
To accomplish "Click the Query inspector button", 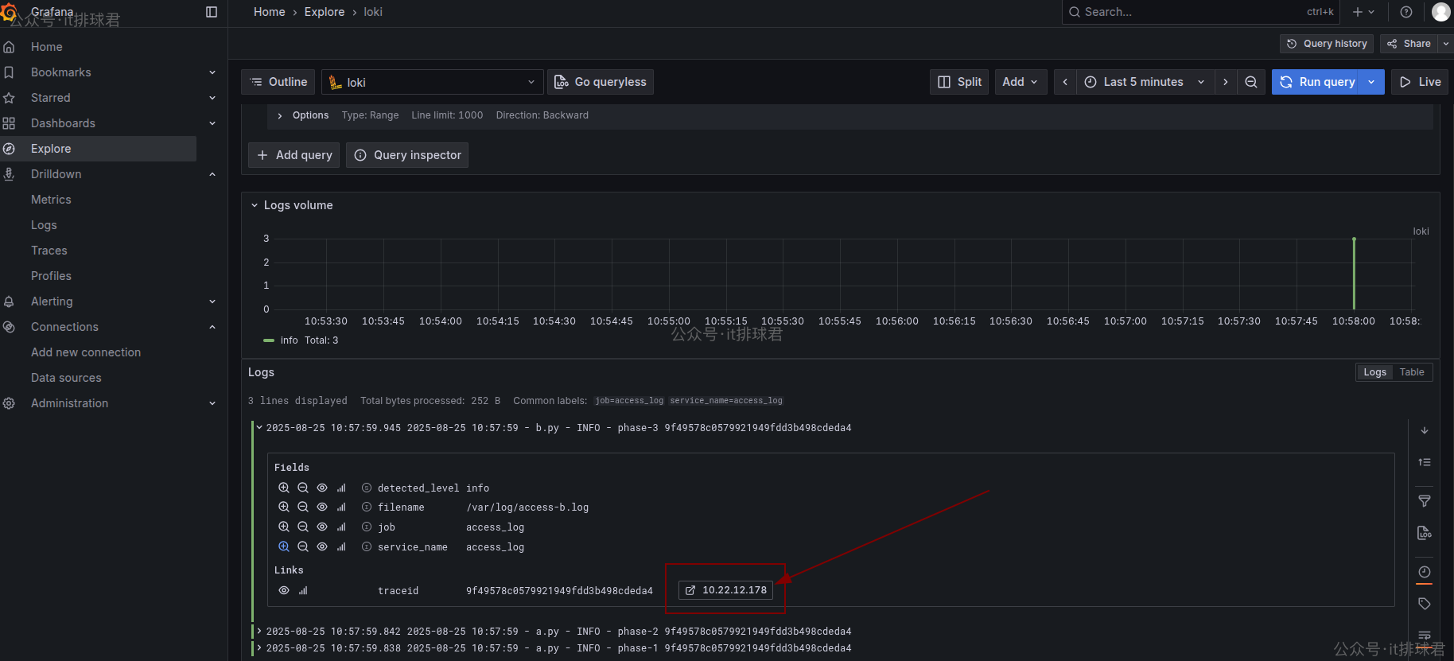I will pyautogui.click(x=407, y=155).
